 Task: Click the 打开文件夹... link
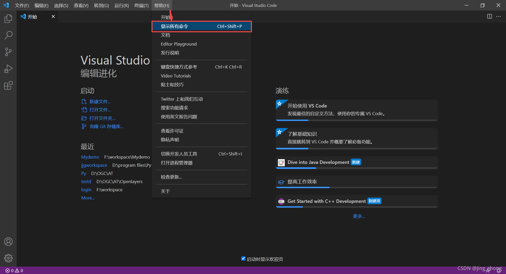102,118
